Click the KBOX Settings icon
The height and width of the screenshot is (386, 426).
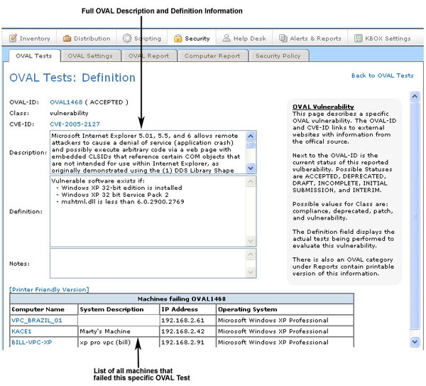coord(359,38)
